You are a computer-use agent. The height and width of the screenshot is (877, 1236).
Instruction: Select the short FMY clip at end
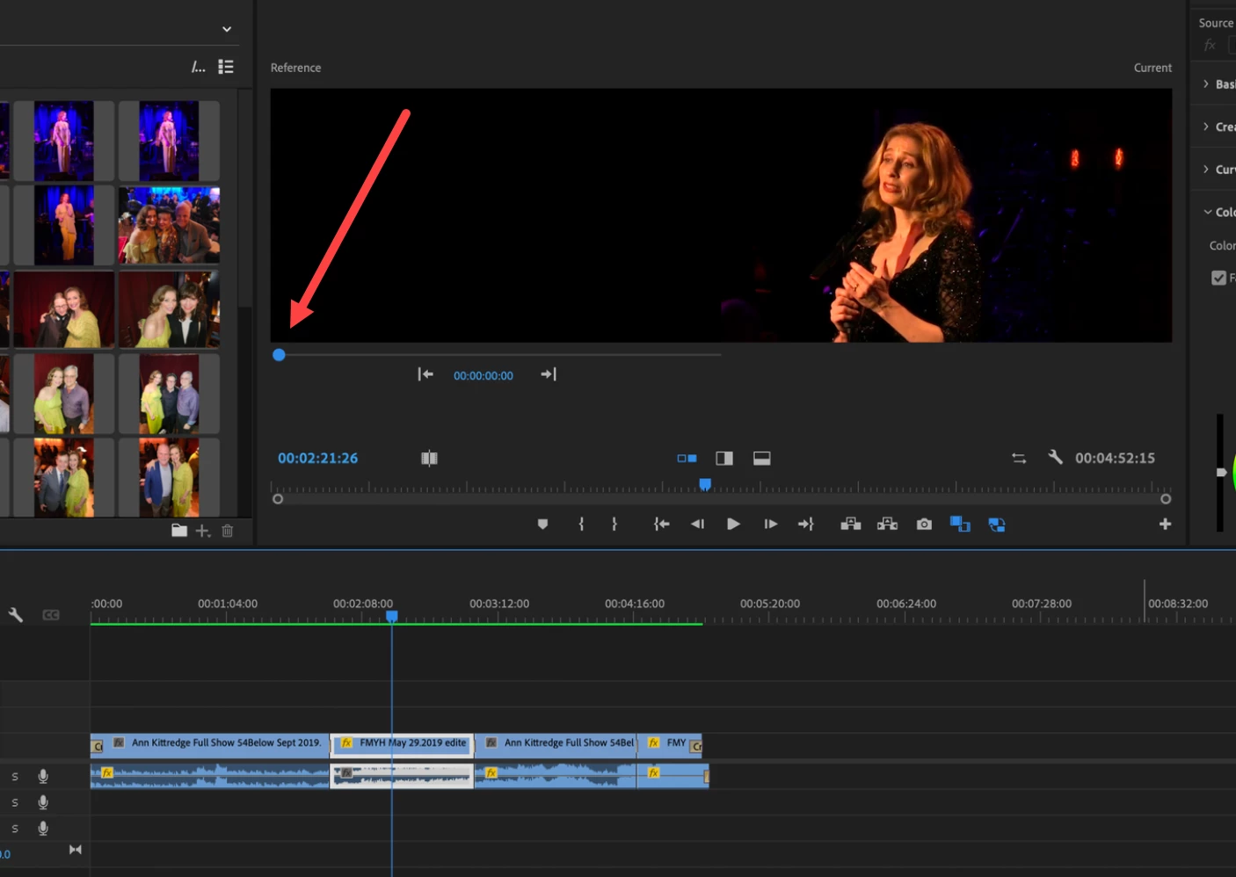(x=670, y=745)
